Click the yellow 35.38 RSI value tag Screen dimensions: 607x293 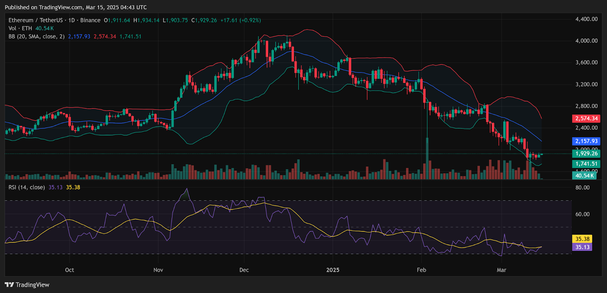582,239
